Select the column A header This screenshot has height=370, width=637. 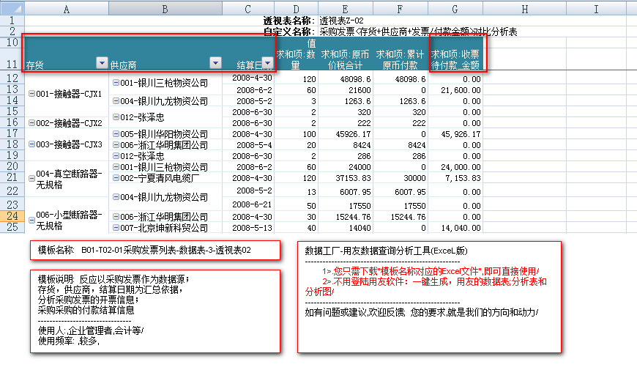click(x=67, y=9)
